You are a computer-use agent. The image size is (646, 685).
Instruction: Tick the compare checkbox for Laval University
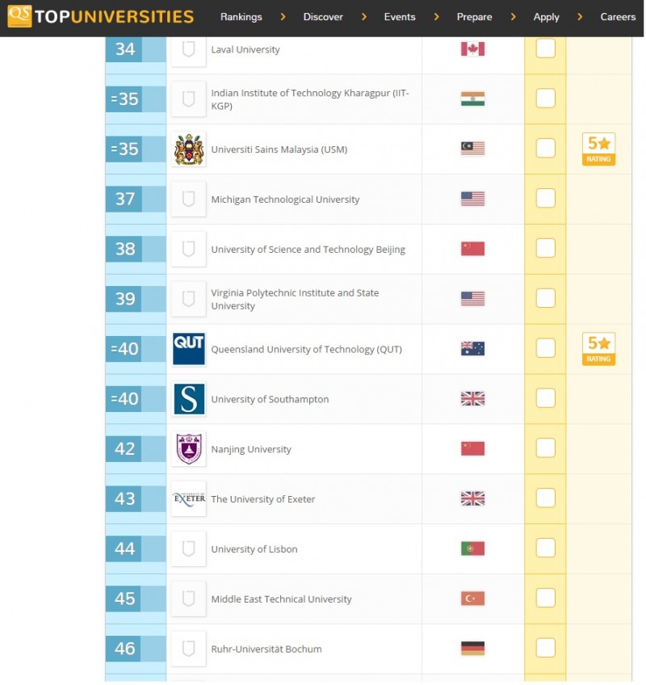click(546, 48)
